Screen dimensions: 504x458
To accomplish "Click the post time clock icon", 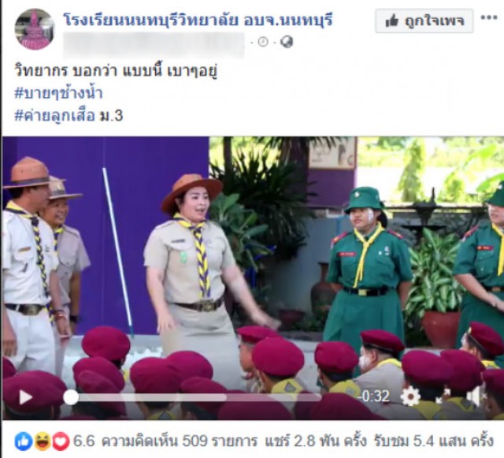I will 263,42.
